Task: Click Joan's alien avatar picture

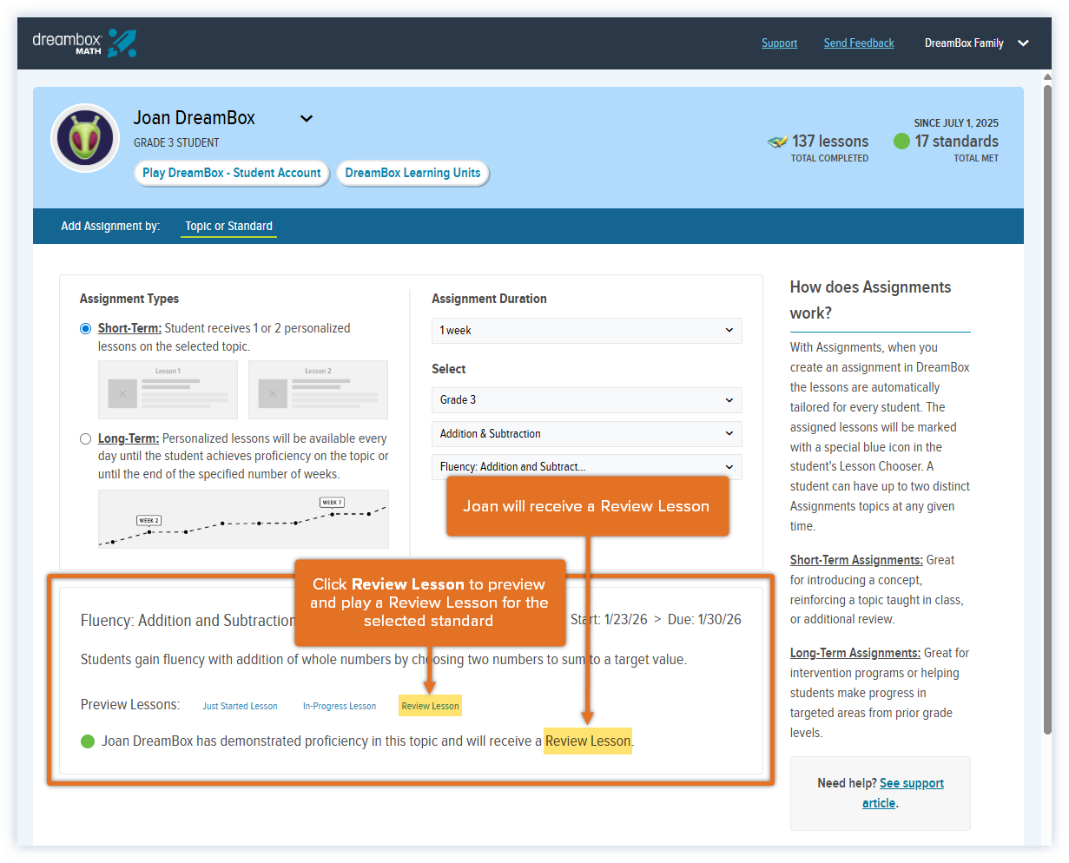Action: [85, 138]
